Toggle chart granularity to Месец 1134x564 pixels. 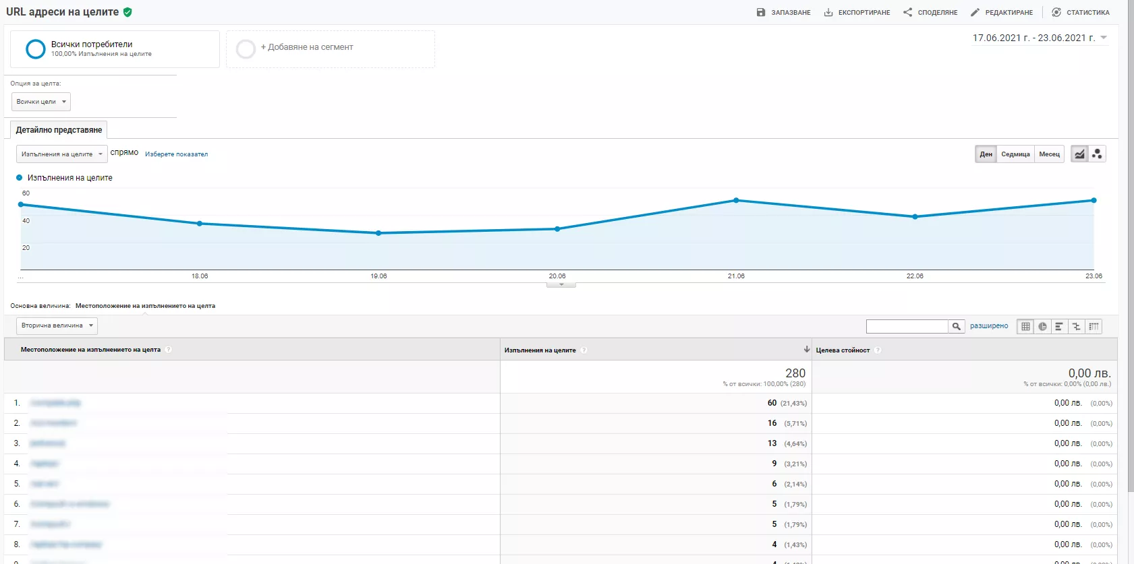[x=1049, y=154]
